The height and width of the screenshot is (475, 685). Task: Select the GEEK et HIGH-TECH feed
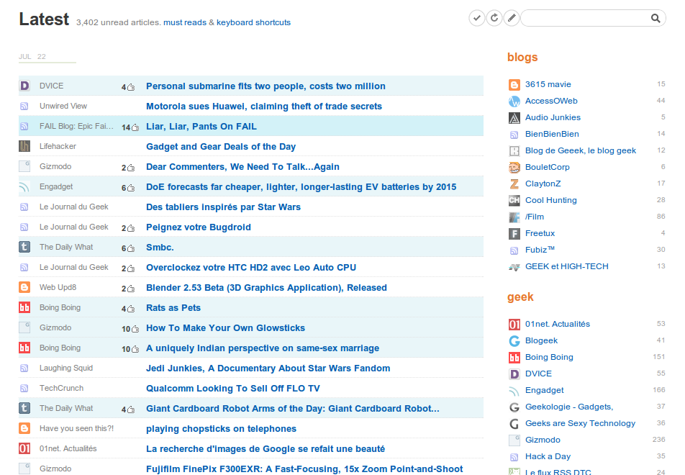pos(566,266)
